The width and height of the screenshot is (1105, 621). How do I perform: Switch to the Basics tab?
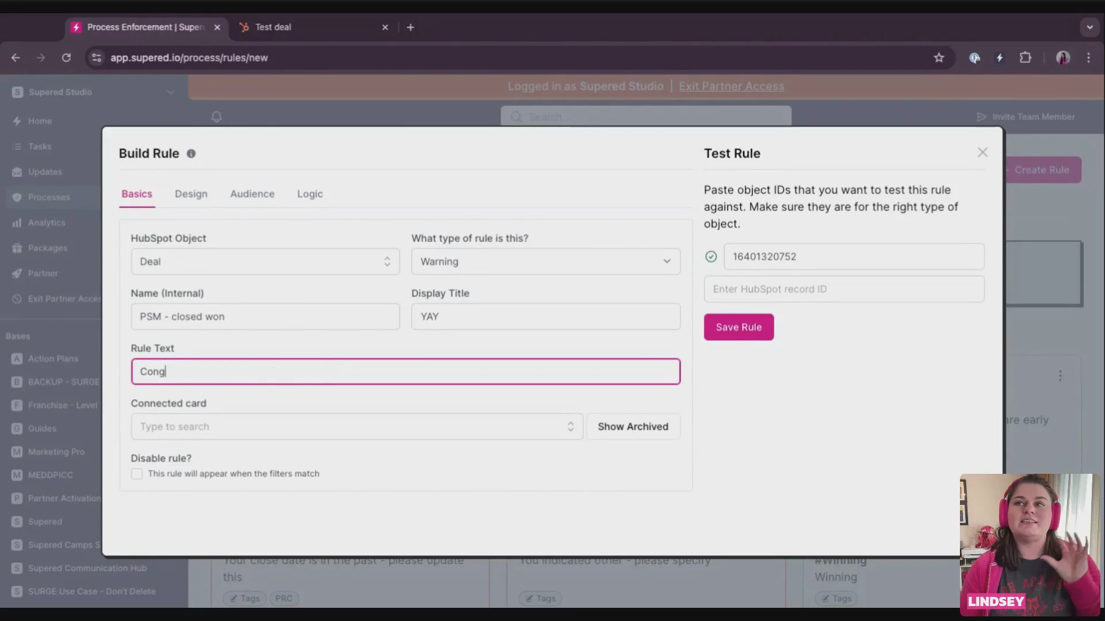pos(137,194)
